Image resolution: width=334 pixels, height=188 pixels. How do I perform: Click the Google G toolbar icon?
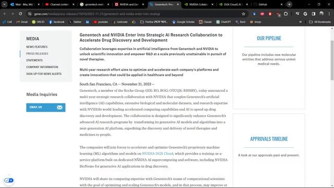pyautogui.click(x=305, y=14)
